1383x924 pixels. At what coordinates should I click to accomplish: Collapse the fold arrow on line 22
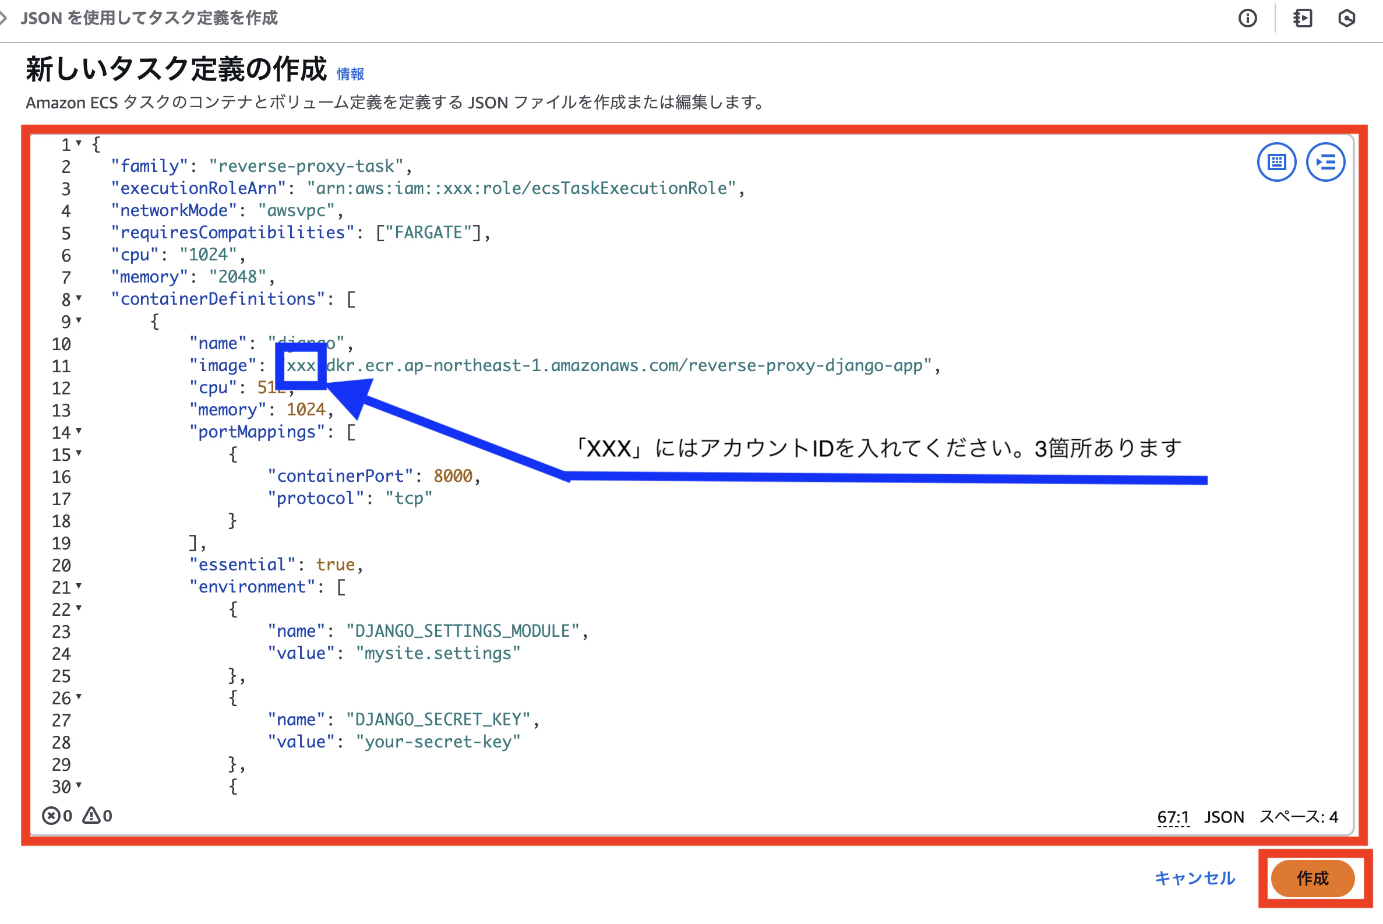coord(79,608)
